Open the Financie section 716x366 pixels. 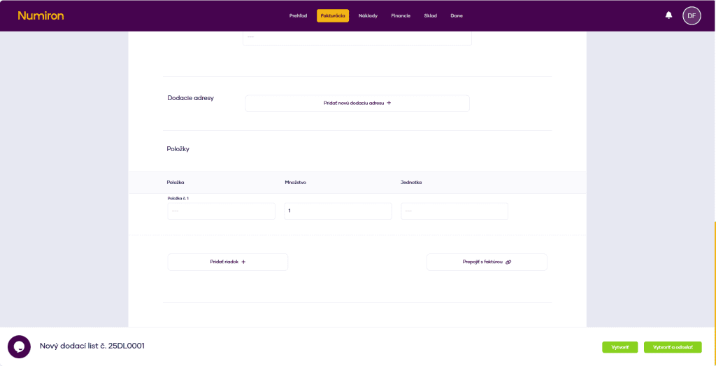(401, 15)
